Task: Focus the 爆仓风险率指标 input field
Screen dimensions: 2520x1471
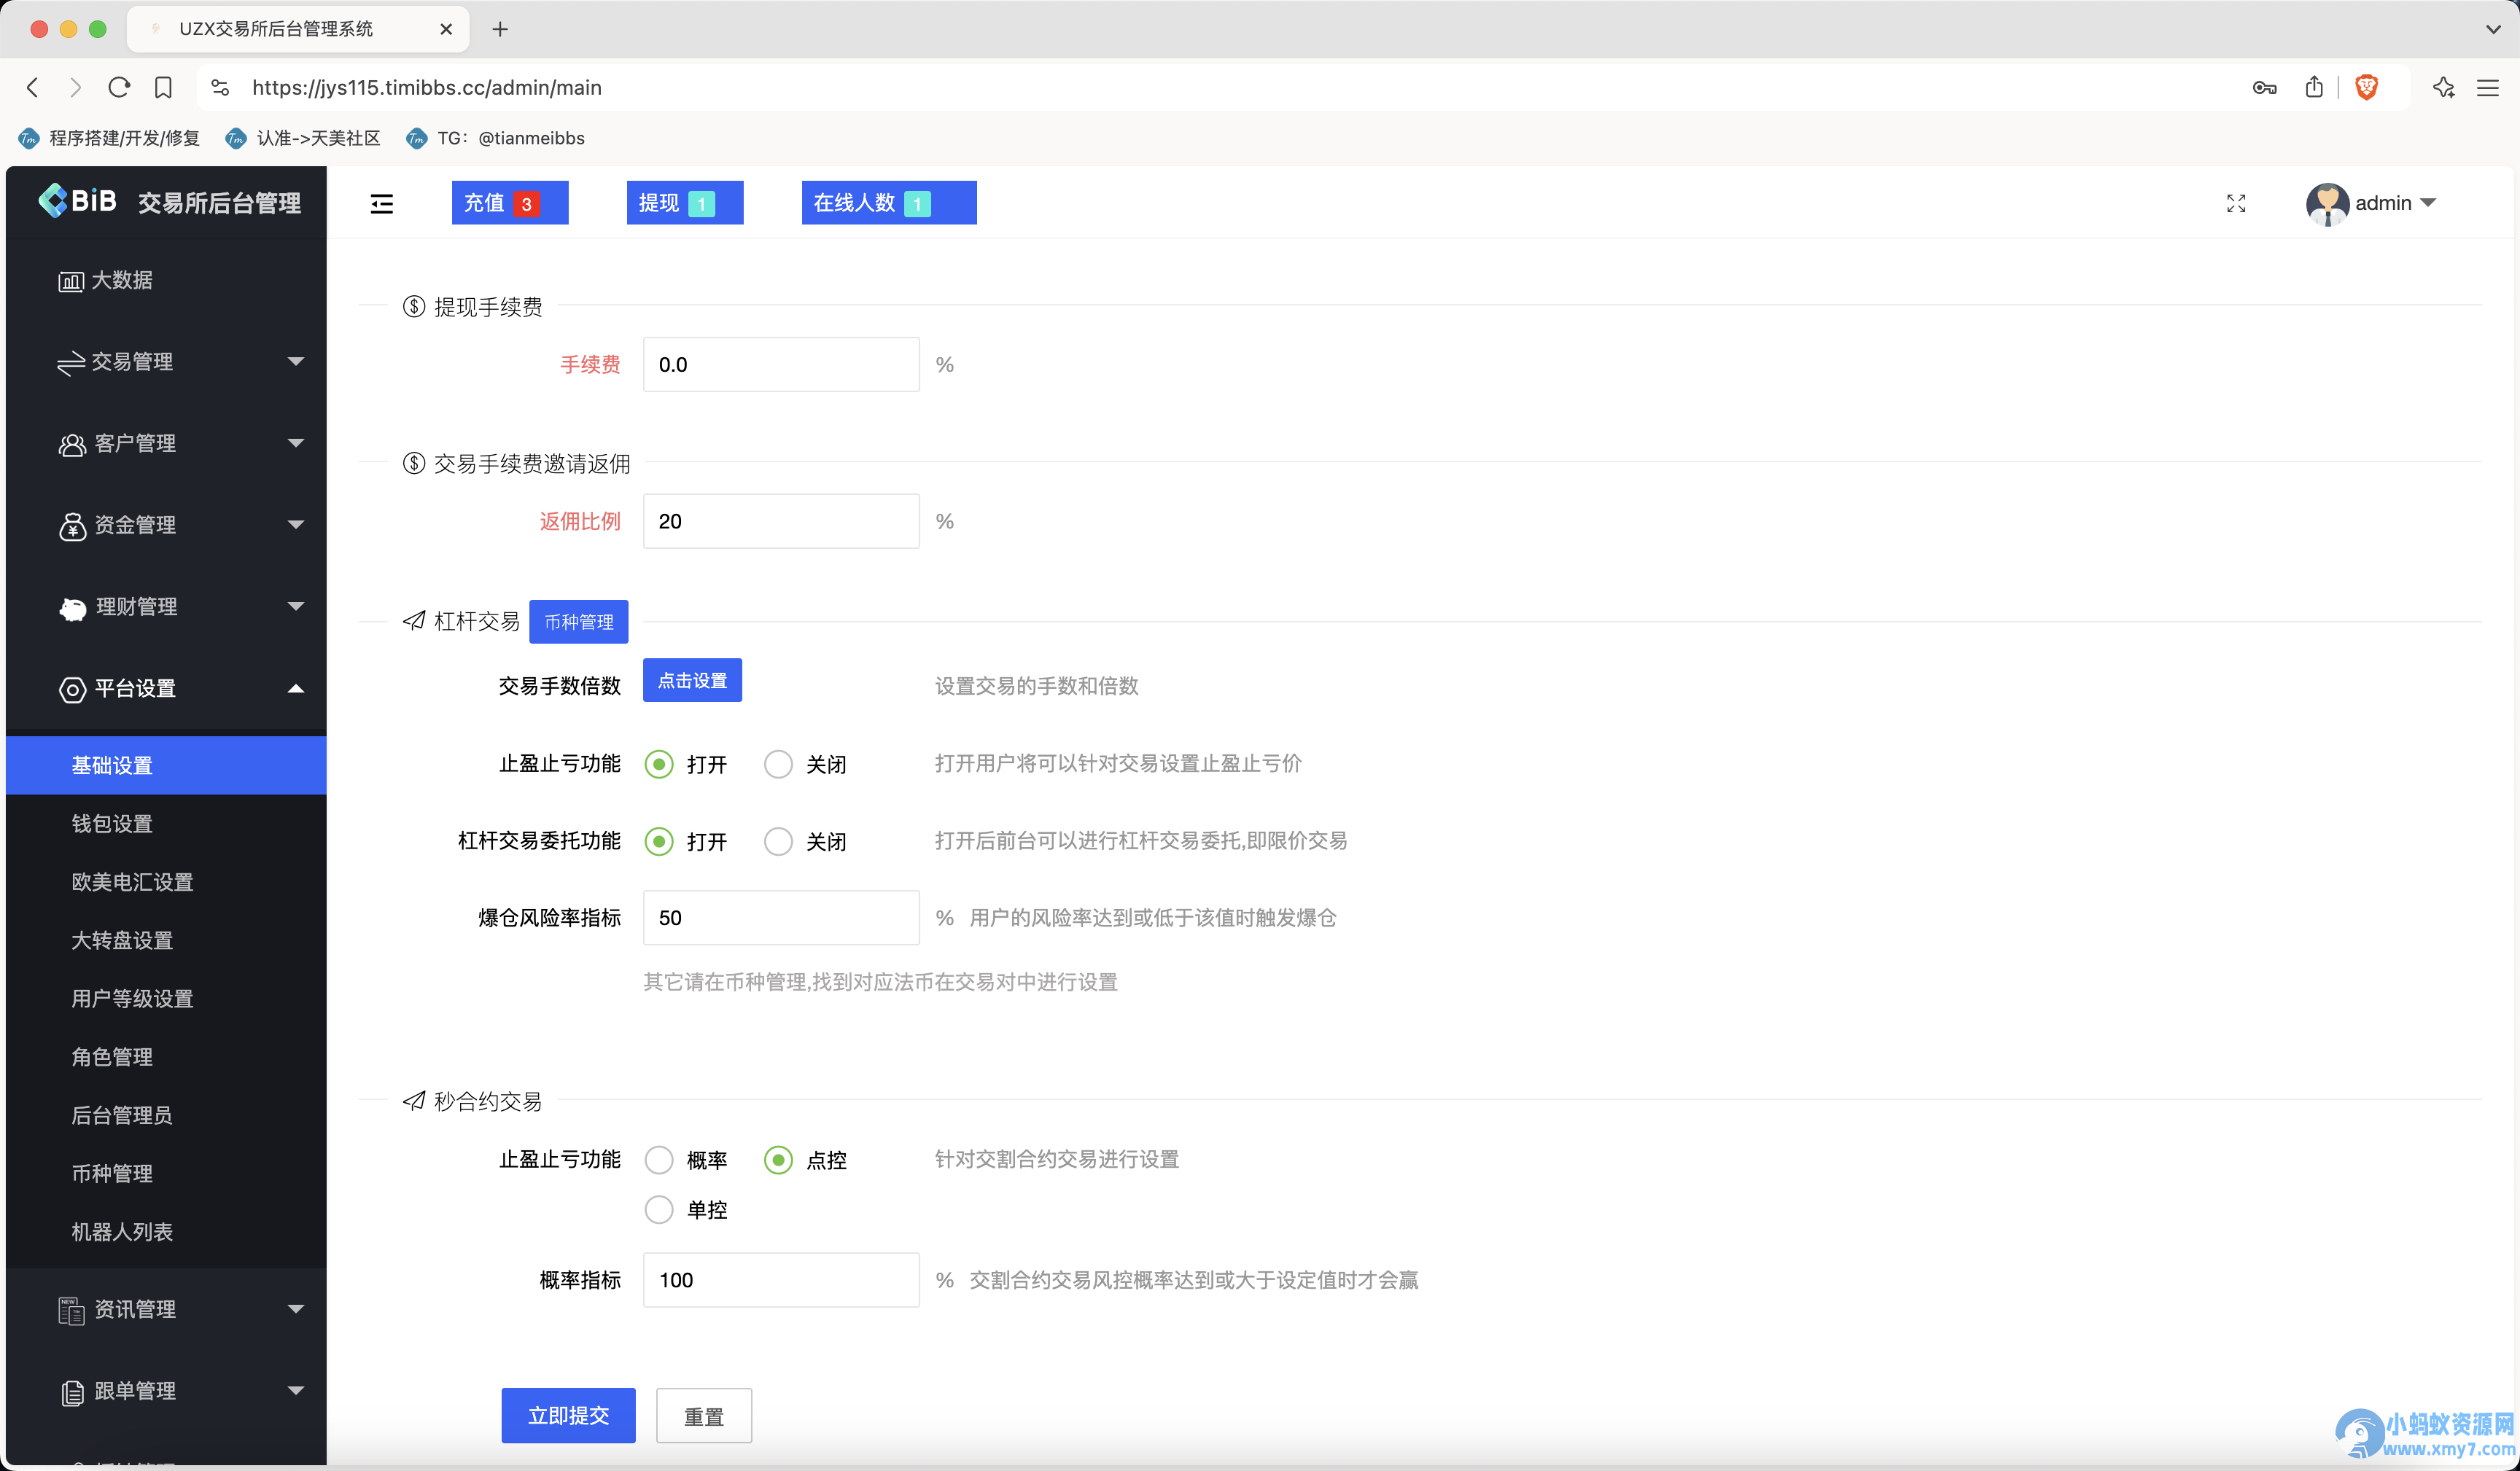Action: tap(781, 919)
